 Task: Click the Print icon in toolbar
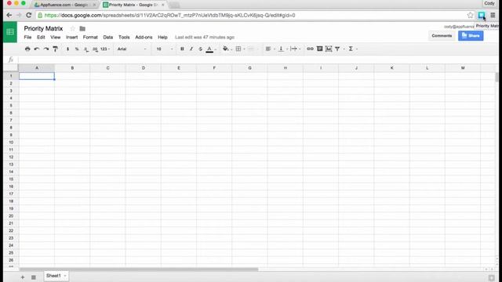(27, 49)
